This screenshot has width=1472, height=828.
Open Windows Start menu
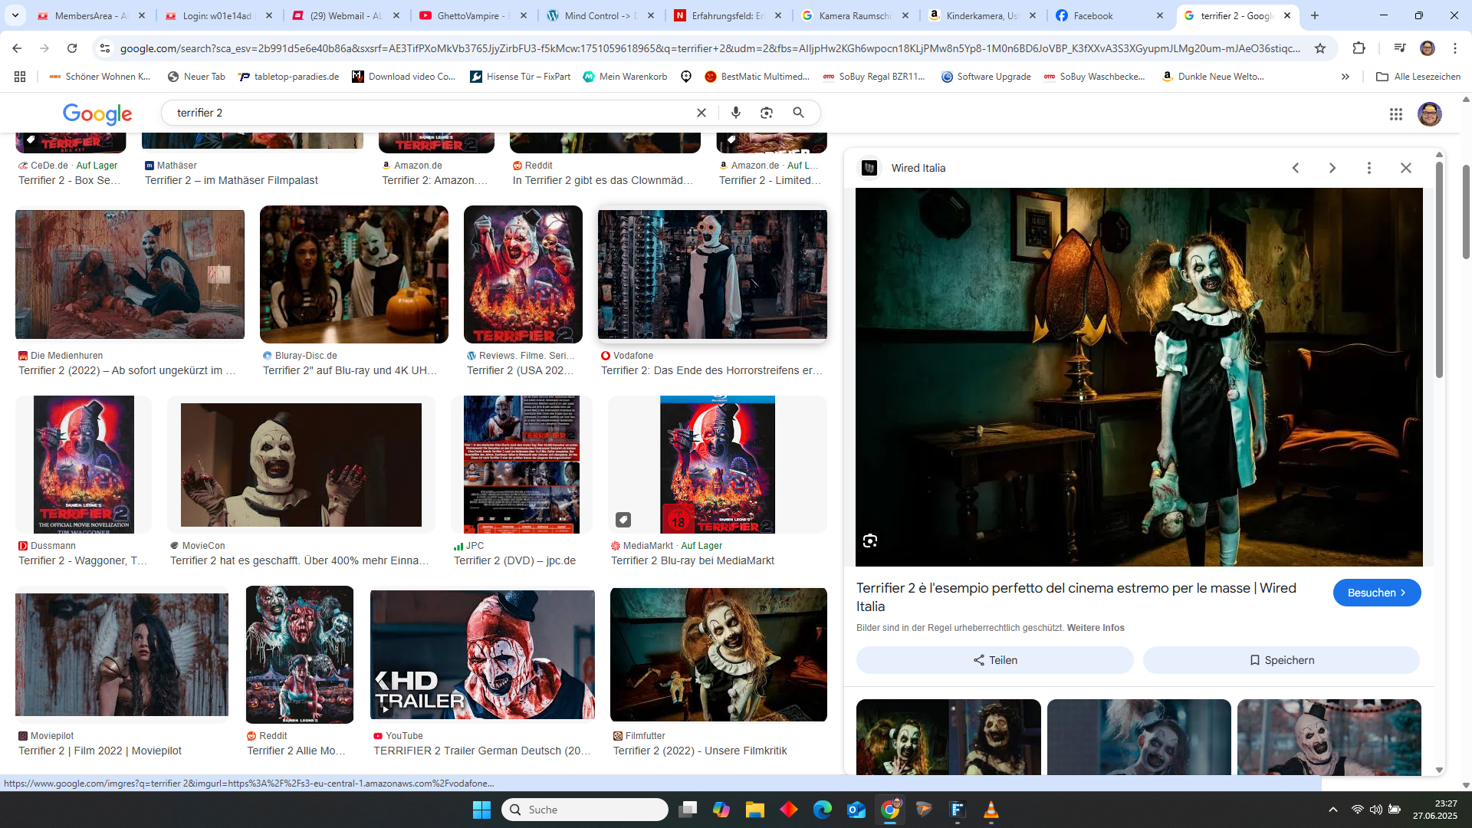coord(481,810)
